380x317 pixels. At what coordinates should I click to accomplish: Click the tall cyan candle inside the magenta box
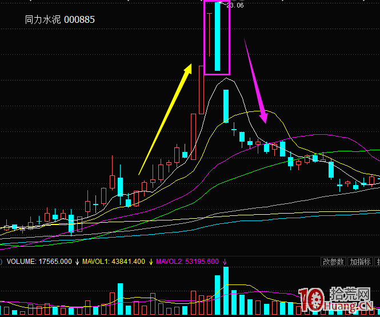(x=217, y=37)
